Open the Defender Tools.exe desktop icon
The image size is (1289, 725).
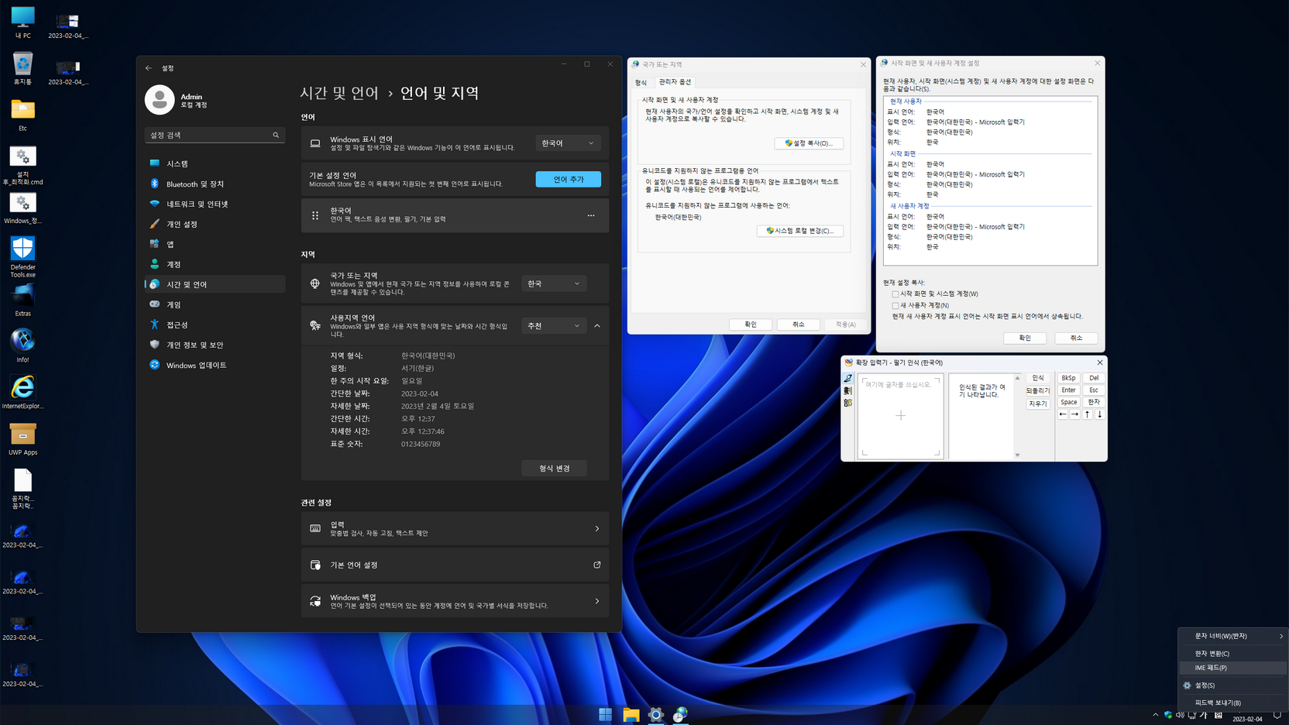tap(22, 256)
